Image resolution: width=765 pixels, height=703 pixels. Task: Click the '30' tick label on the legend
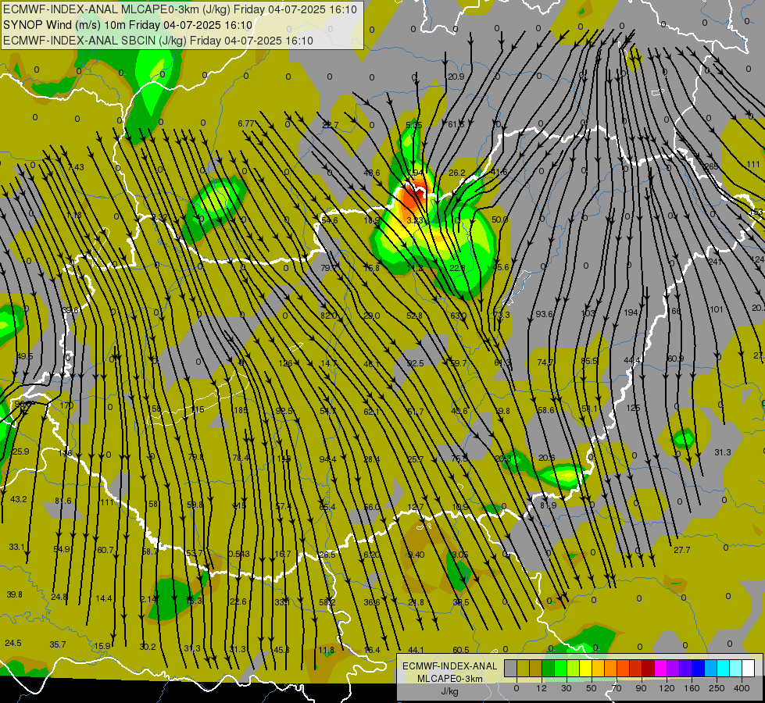point(567,688)
